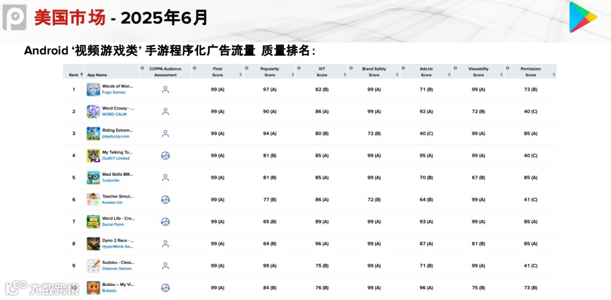Image resolution: width=611 pixels, height=300 pixels.
Task: Click Popularity cell '99 (A)' in Sudoku row
Action: pyautogui.click(x=270, y=266)
